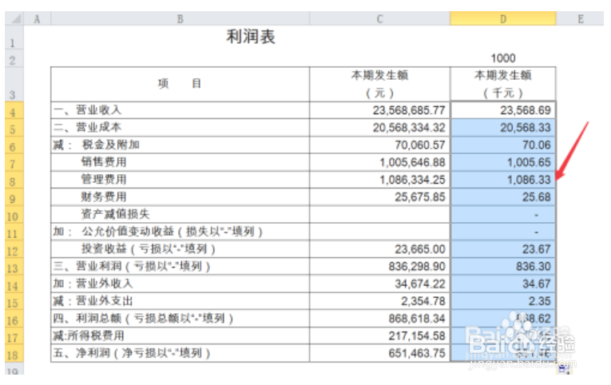Select the 减：营业外支出 cell
The height and width of the screenshot is (385, 611).
point(180,301)
